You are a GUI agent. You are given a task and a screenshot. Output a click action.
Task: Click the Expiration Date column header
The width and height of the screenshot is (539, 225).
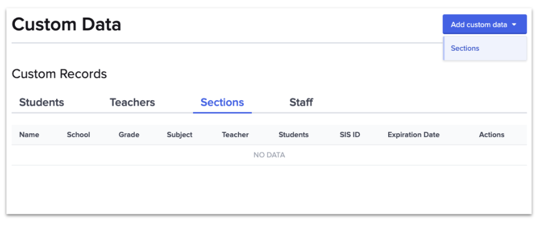pyautogui.click(x=413, y=135)
